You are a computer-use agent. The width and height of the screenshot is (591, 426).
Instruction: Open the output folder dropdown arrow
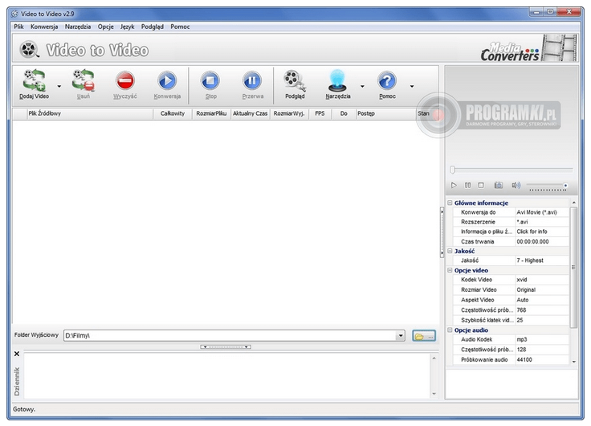[x=400, y=335]
